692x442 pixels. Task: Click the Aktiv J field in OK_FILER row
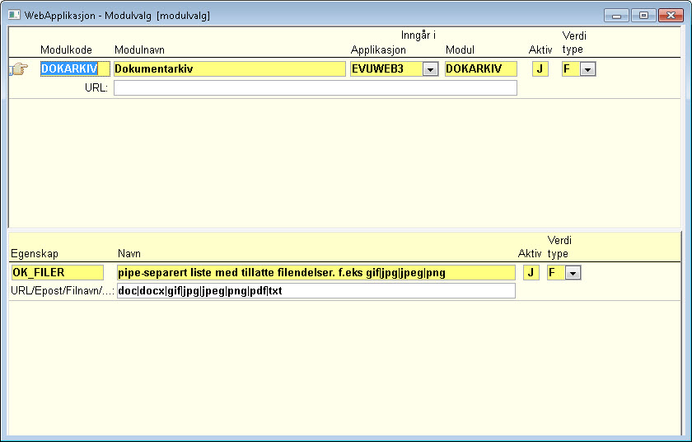coord(531,272)
